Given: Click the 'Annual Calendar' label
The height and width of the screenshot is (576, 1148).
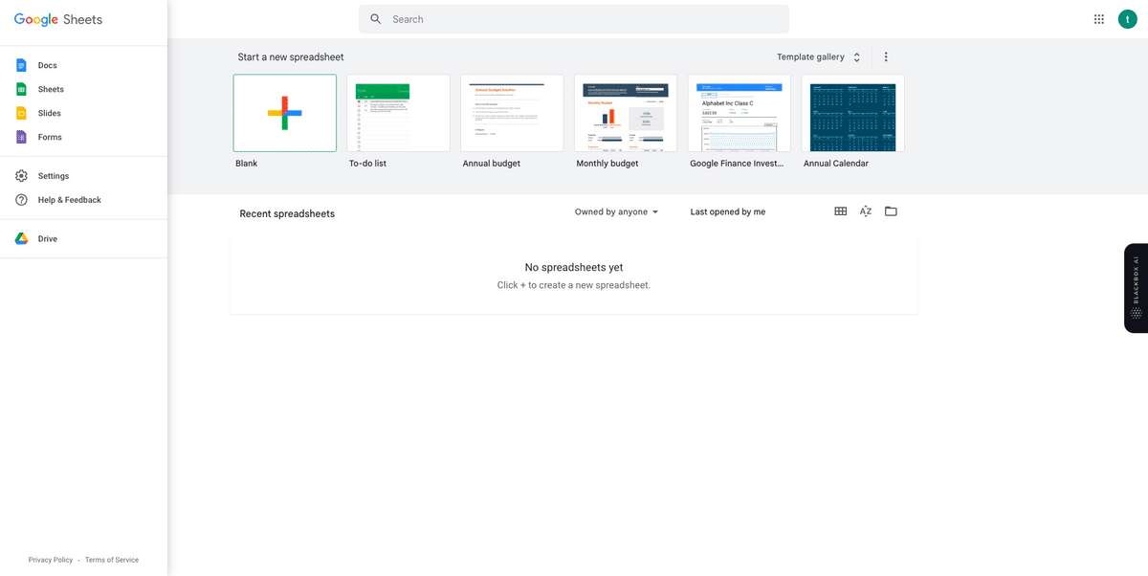Looking at the screenshot, I should tap(836, 164).
